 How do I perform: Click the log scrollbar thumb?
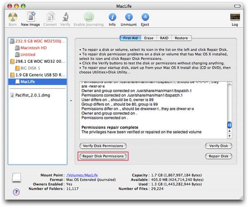coord(229,125)
